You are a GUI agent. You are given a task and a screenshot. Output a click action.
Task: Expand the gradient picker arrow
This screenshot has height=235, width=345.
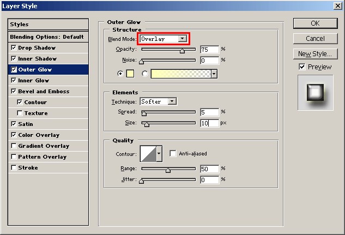(214, 74)
